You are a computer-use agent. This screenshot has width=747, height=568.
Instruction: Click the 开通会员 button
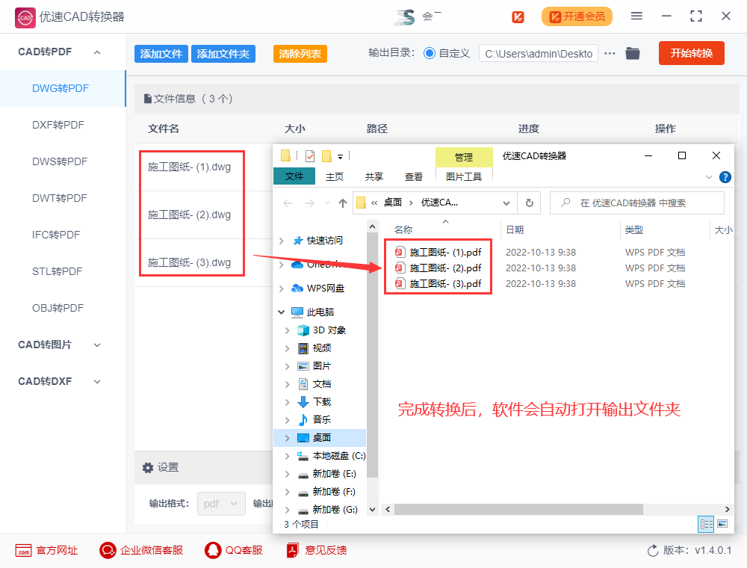(577, 16)
